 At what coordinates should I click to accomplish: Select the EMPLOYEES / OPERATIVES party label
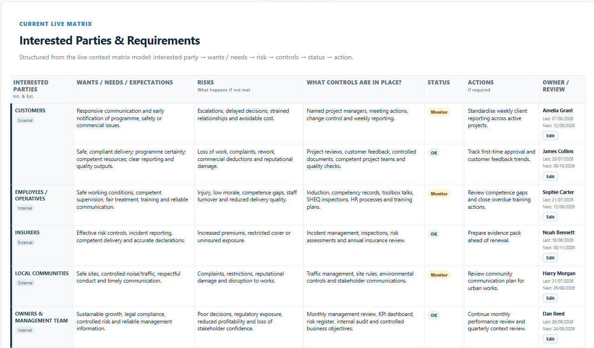click(31, 195)
